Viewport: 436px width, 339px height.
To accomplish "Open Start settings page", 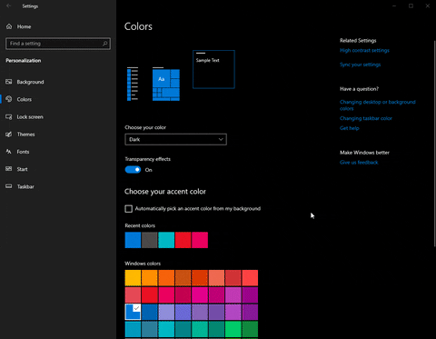I will pyautogui.click(x=58, y=169).
